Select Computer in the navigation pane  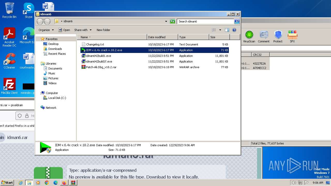point(52,93)
